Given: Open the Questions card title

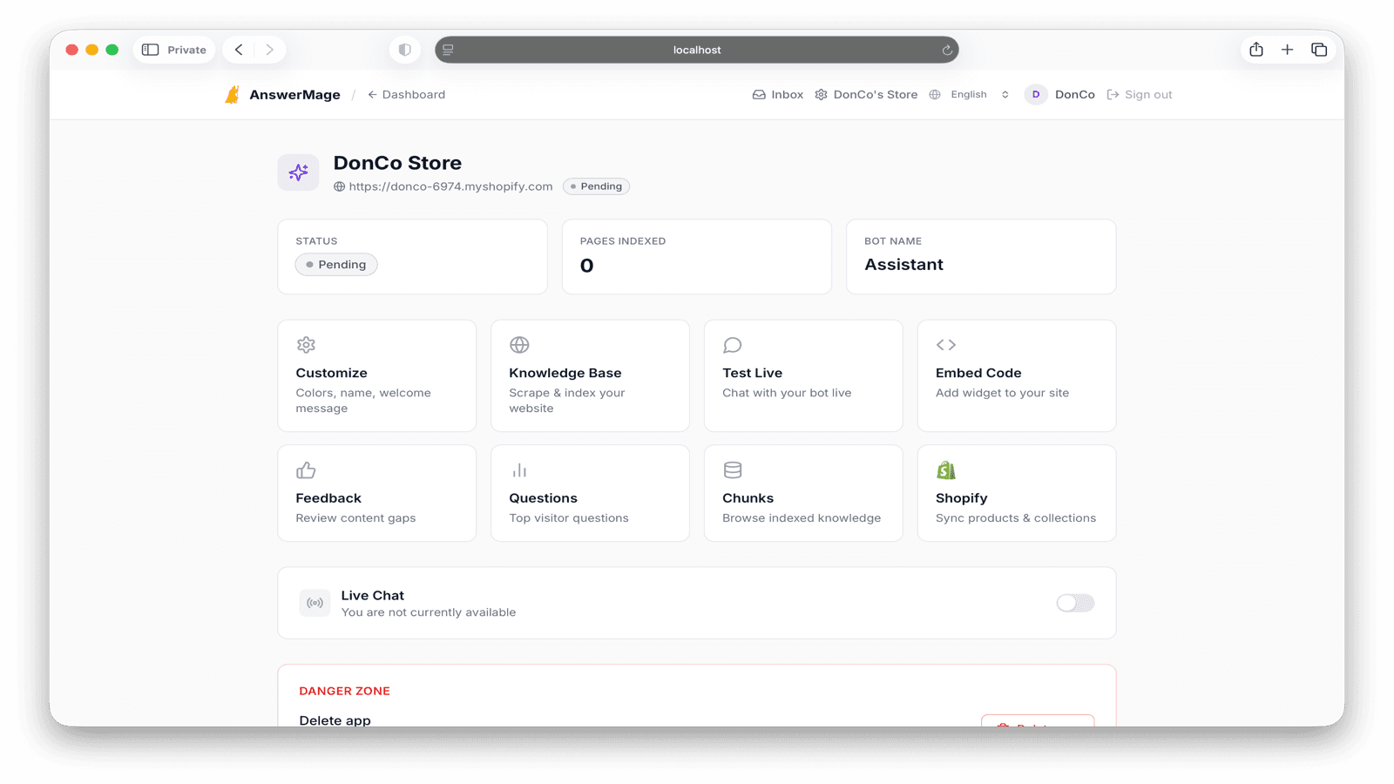Looking at the screenshot, I should [543, 498].
